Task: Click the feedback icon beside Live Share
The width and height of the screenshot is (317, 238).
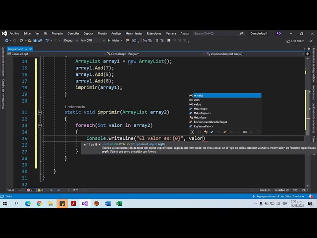Action: coord(311,41)
